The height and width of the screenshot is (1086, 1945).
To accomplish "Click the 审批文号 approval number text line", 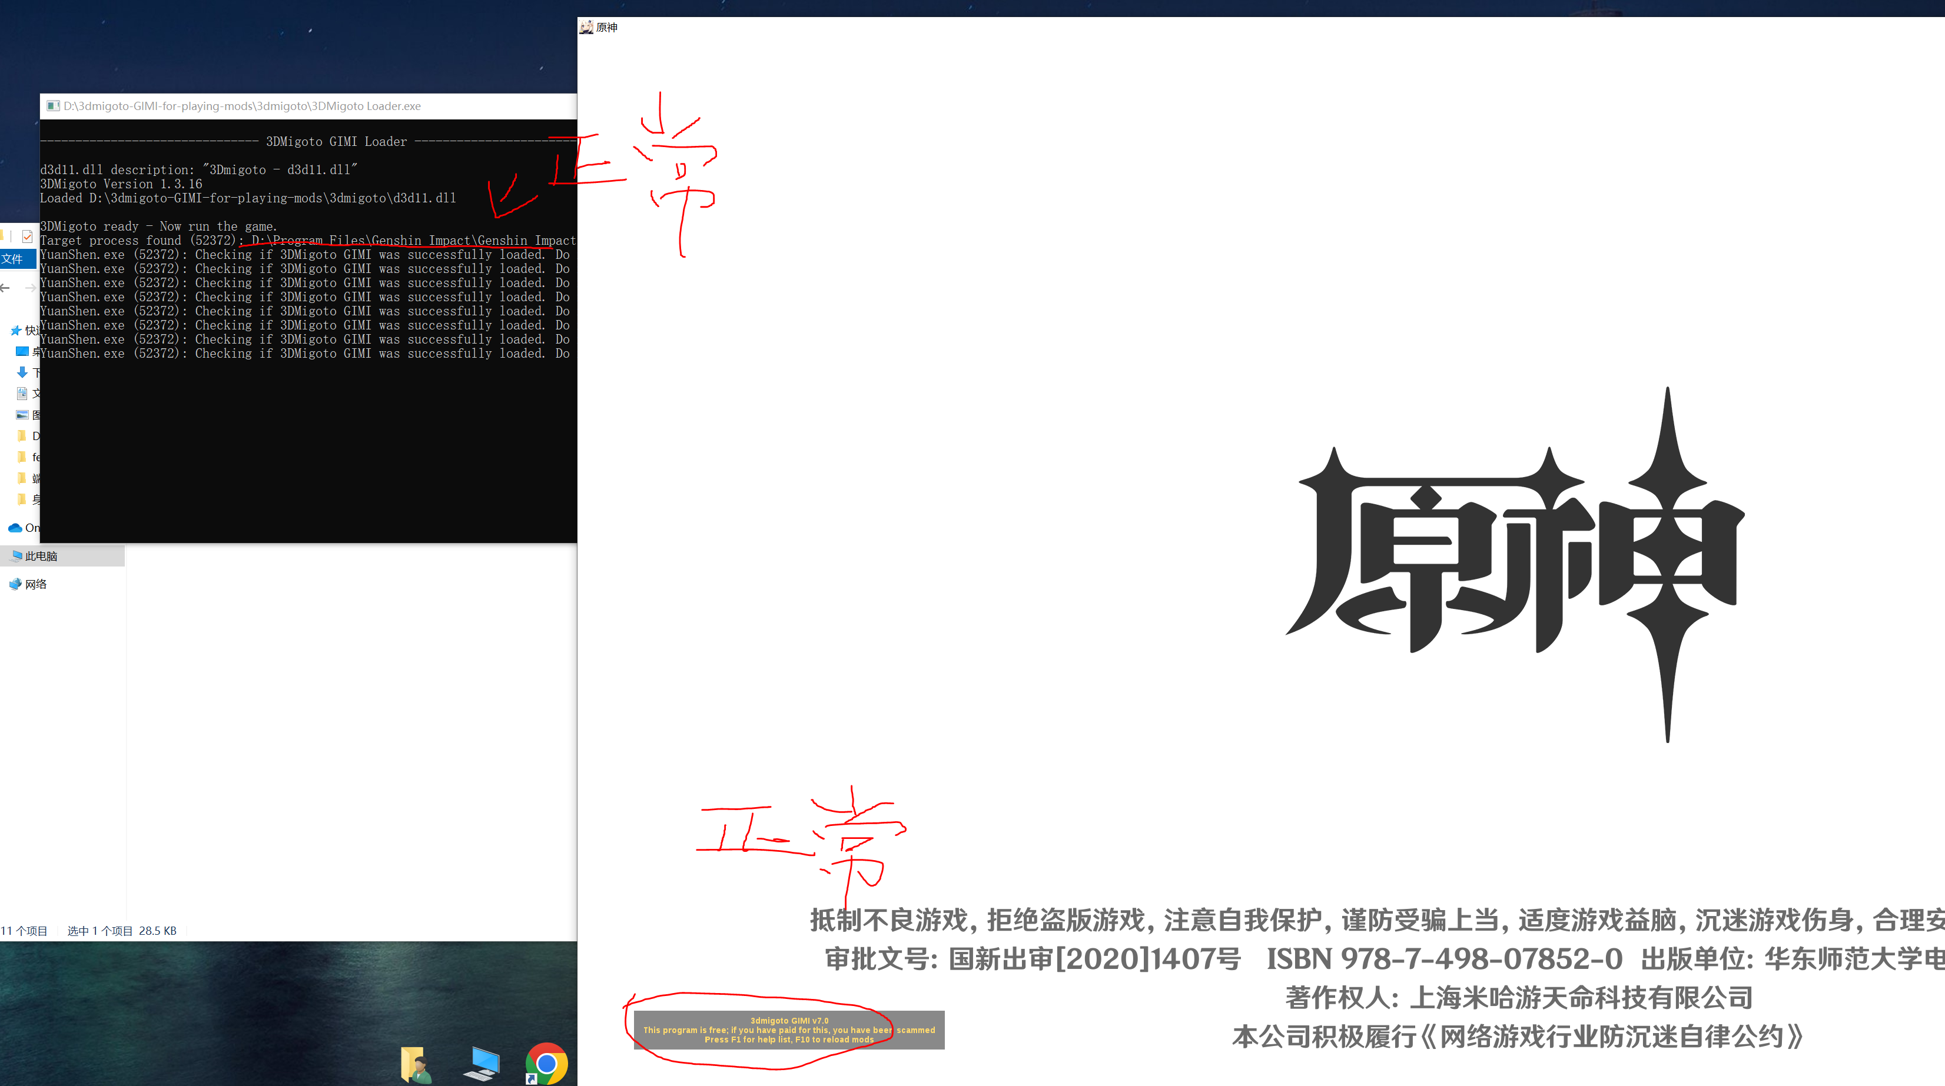I will pos(1383,958).
